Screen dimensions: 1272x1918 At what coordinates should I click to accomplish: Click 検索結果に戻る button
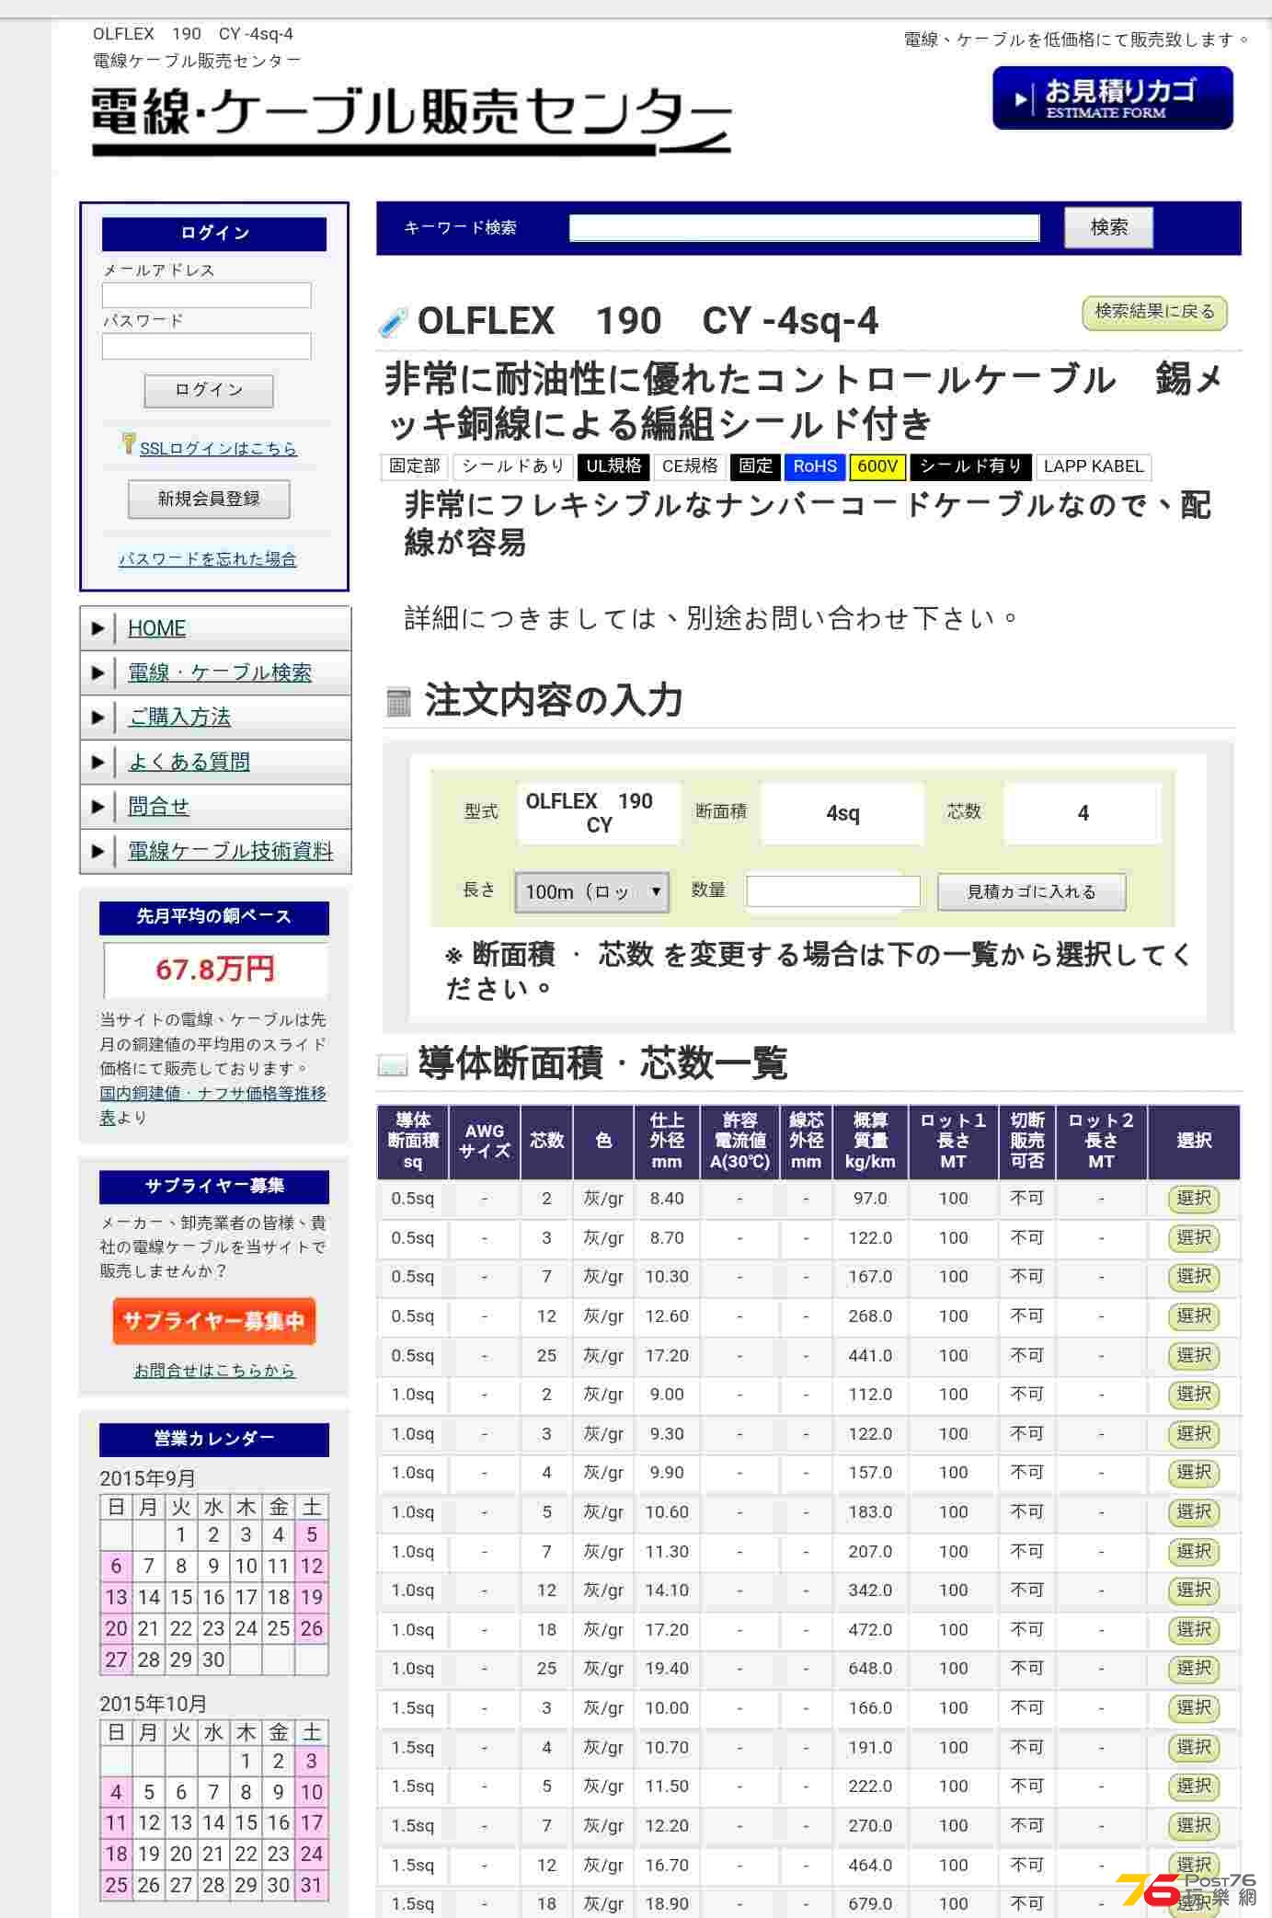1154,312
